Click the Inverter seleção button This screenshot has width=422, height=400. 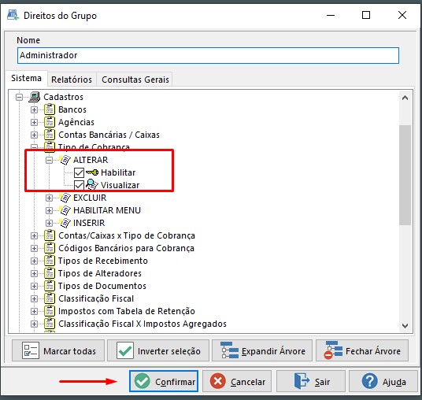coord(158,350)
